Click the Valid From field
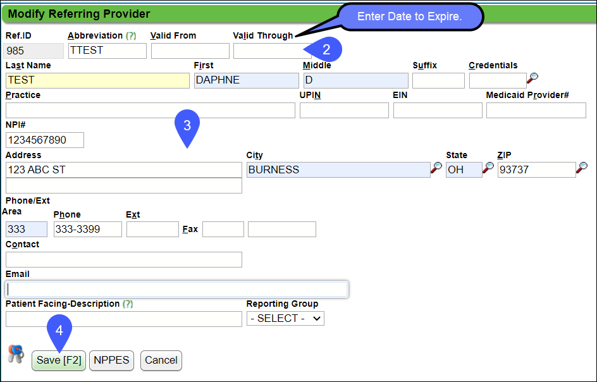 (x=190, y=50)
